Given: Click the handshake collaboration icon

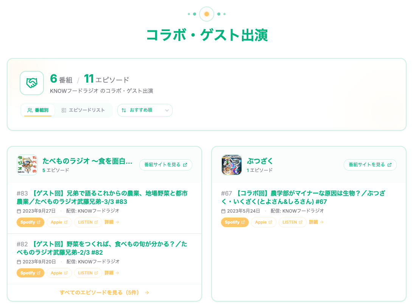Looking at the screenshot, I should coord(32,83).
